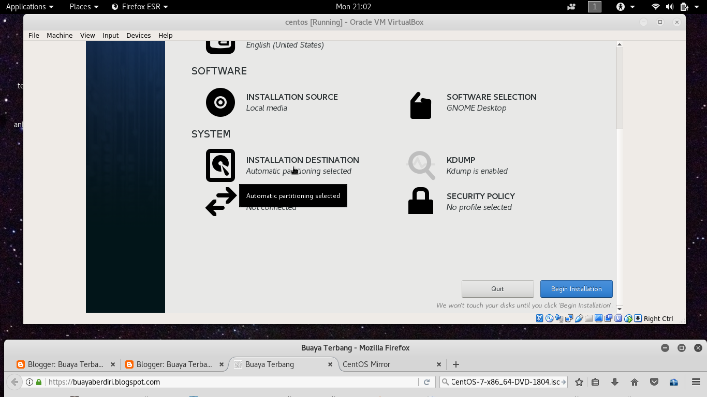Click the CPU virtualization indicator in VirtualBox status bar

pos(618,318)
